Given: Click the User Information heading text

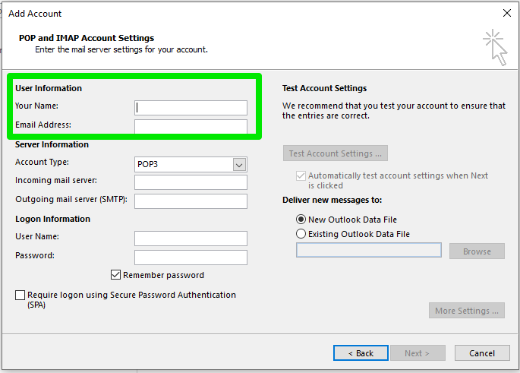Looking at the screenshot, I should pos(49,88).
